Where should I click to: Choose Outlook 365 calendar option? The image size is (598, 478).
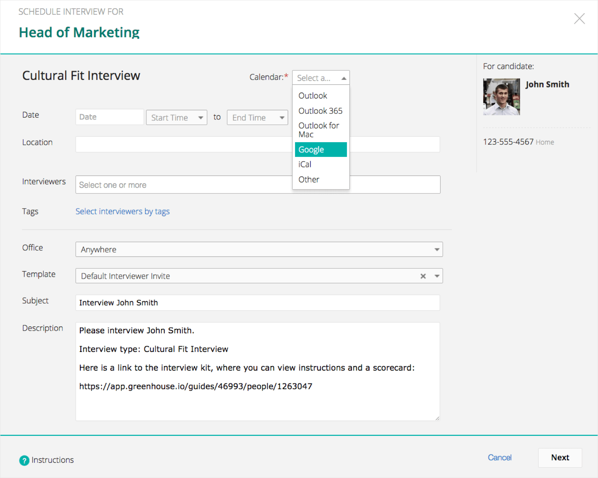pyautogui.click(x=320, y=111)
